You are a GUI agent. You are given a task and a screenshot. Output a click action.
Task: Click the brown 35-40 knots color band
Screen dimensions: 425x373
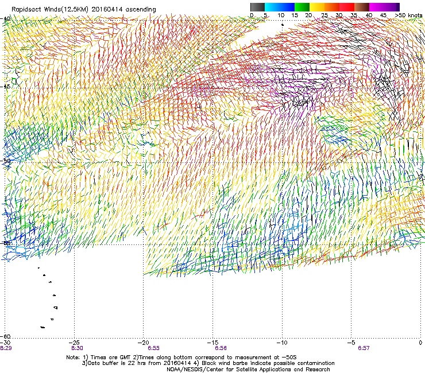pos(362,7)
